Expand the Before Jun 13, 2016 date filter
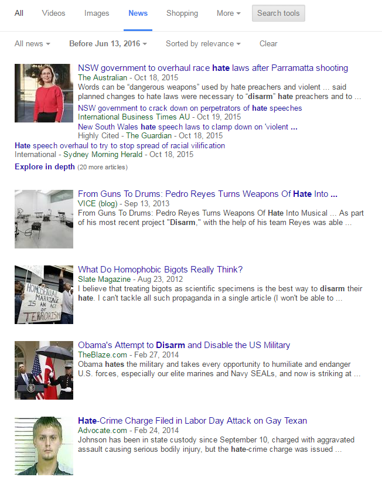This screenshot has height=477, width=382. coord(108,43)
